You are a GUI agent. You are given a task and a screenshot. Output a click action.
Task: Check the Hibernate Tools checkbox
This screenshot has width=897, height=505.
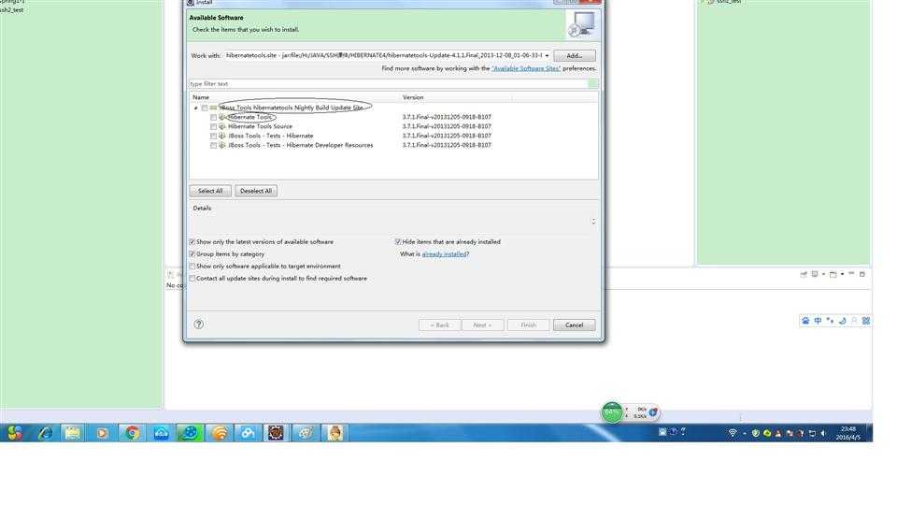(x=213, y=117)
